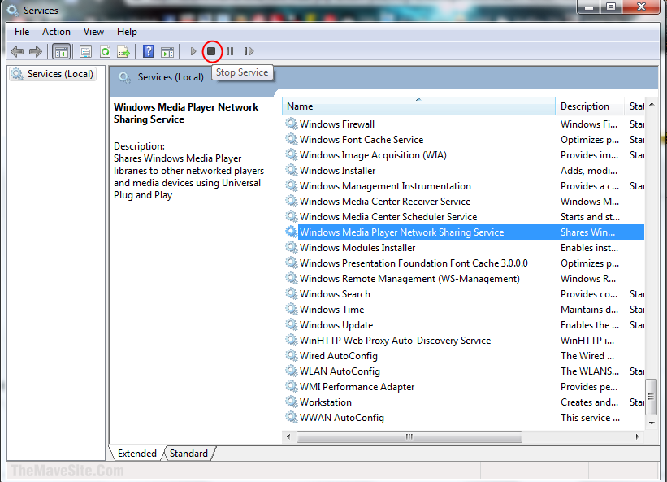667x482 pixels.
Task: Click the 'Maintains d...' description cell
Action: point(589,309)
